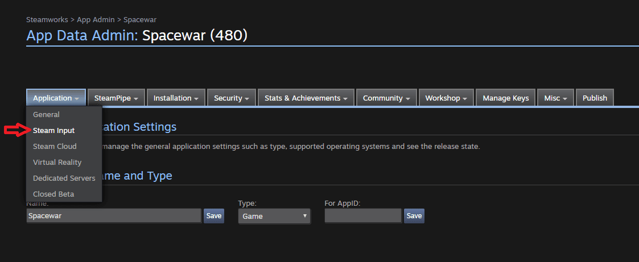Go to the Publish tab
This screenshot has width=639, height=262.
click(595, 98)
